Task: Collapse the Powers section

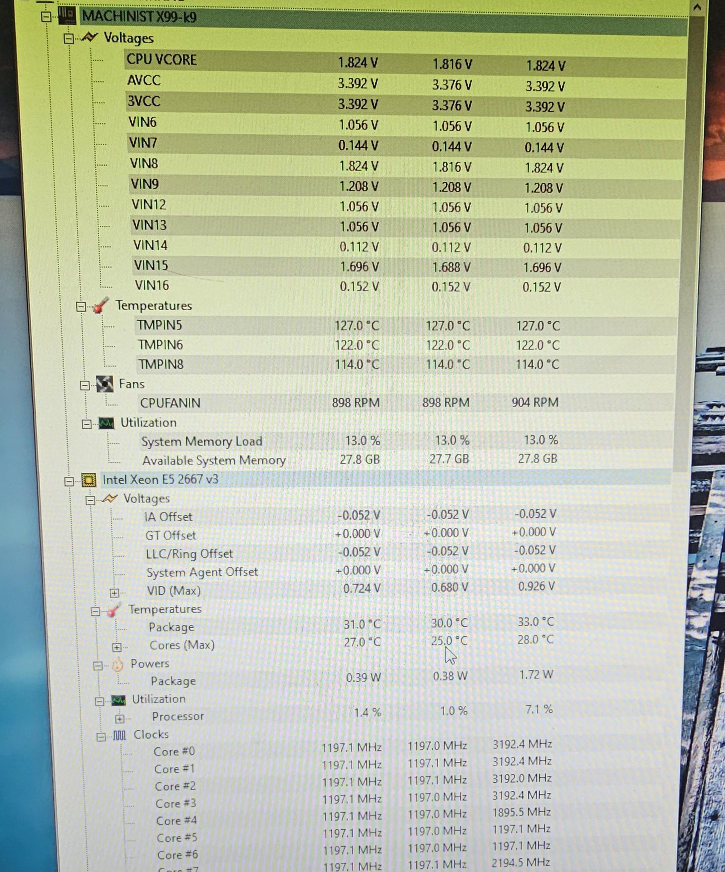Action: (97, 665)
